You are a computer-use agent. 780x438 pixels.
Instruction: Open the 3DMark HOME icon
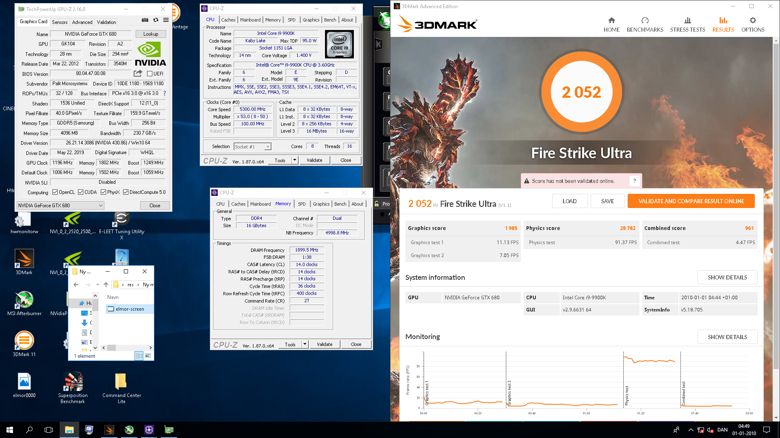pos(611,20)
